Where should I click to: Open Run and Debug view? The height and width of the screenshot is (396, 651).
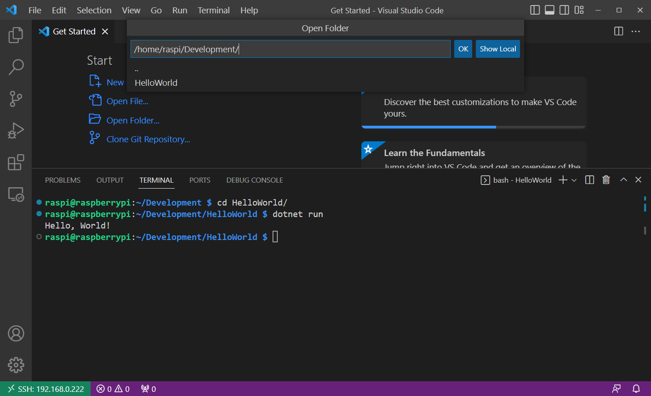[x=16, y=131]
